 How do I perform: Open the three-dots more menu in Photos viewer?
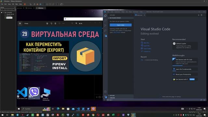(x=64, y=23)
